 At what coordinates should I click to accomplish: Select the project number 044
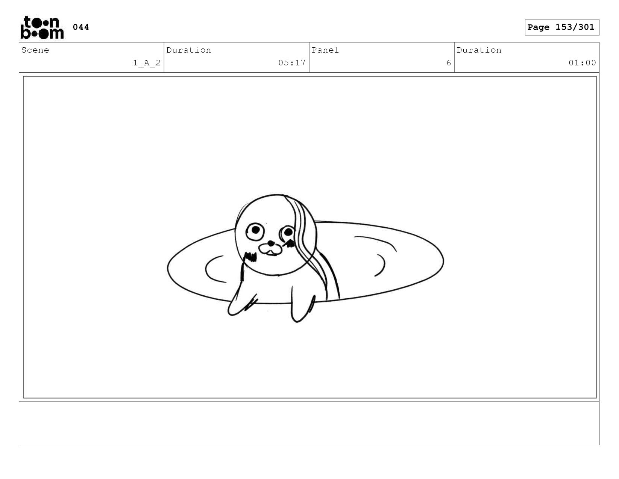coord(81,27)
